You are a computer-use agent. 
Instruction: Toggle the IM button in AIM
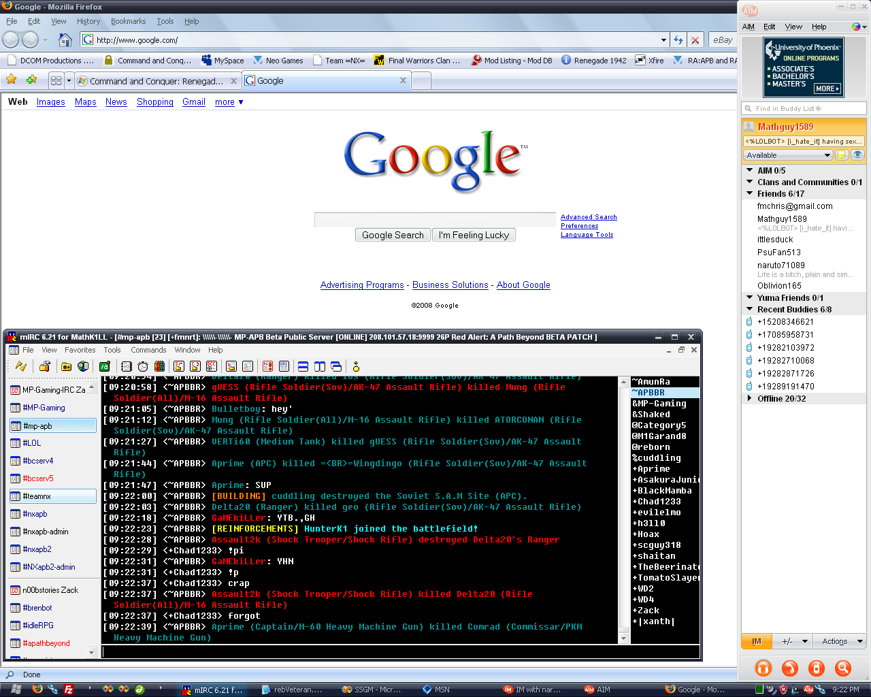[x=757, y=641]
